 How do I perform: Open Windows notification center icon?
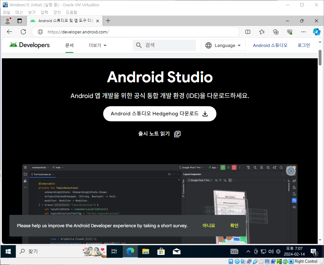click(x=314, y=251)
